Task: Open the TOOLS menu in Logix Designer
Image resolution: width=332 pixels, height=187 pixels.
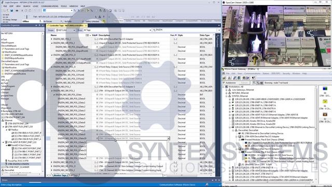Action: [x=64, y=6]
